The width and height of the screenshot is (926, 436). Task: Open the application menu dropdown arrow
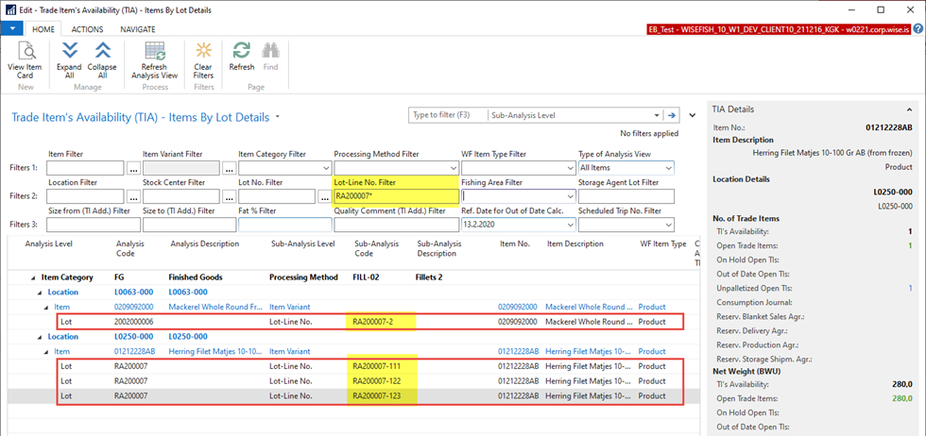point(11,29)
